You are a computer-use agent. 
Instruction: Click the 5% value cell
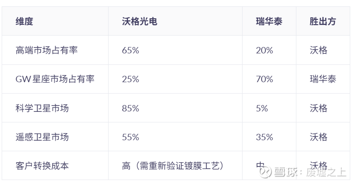pos(262,108)
